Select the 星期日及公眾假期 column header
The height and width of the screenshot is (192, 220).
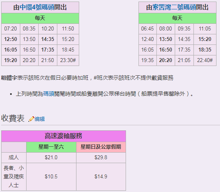click(x=101, y=147)
